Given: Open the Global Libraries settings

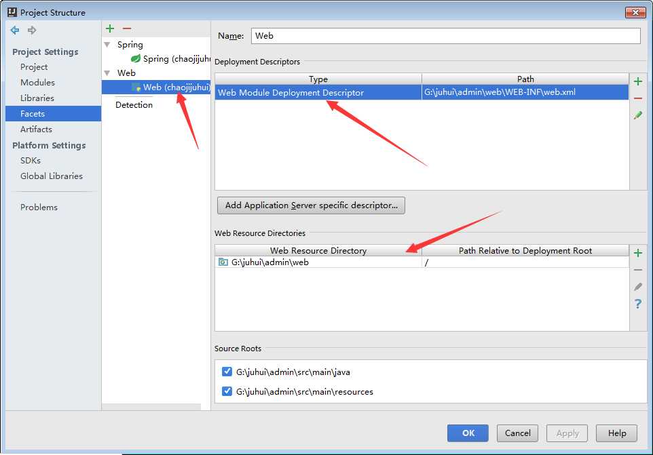Looking at the screenshot, I should pos(51,176).
